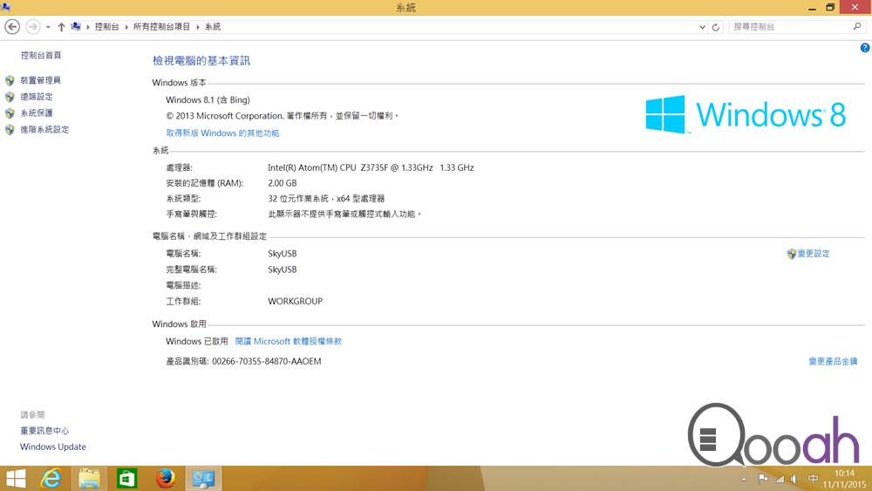The image size is (872, 491).
Task: Launch Firefox from the taskbar
Action: point(165,478)
